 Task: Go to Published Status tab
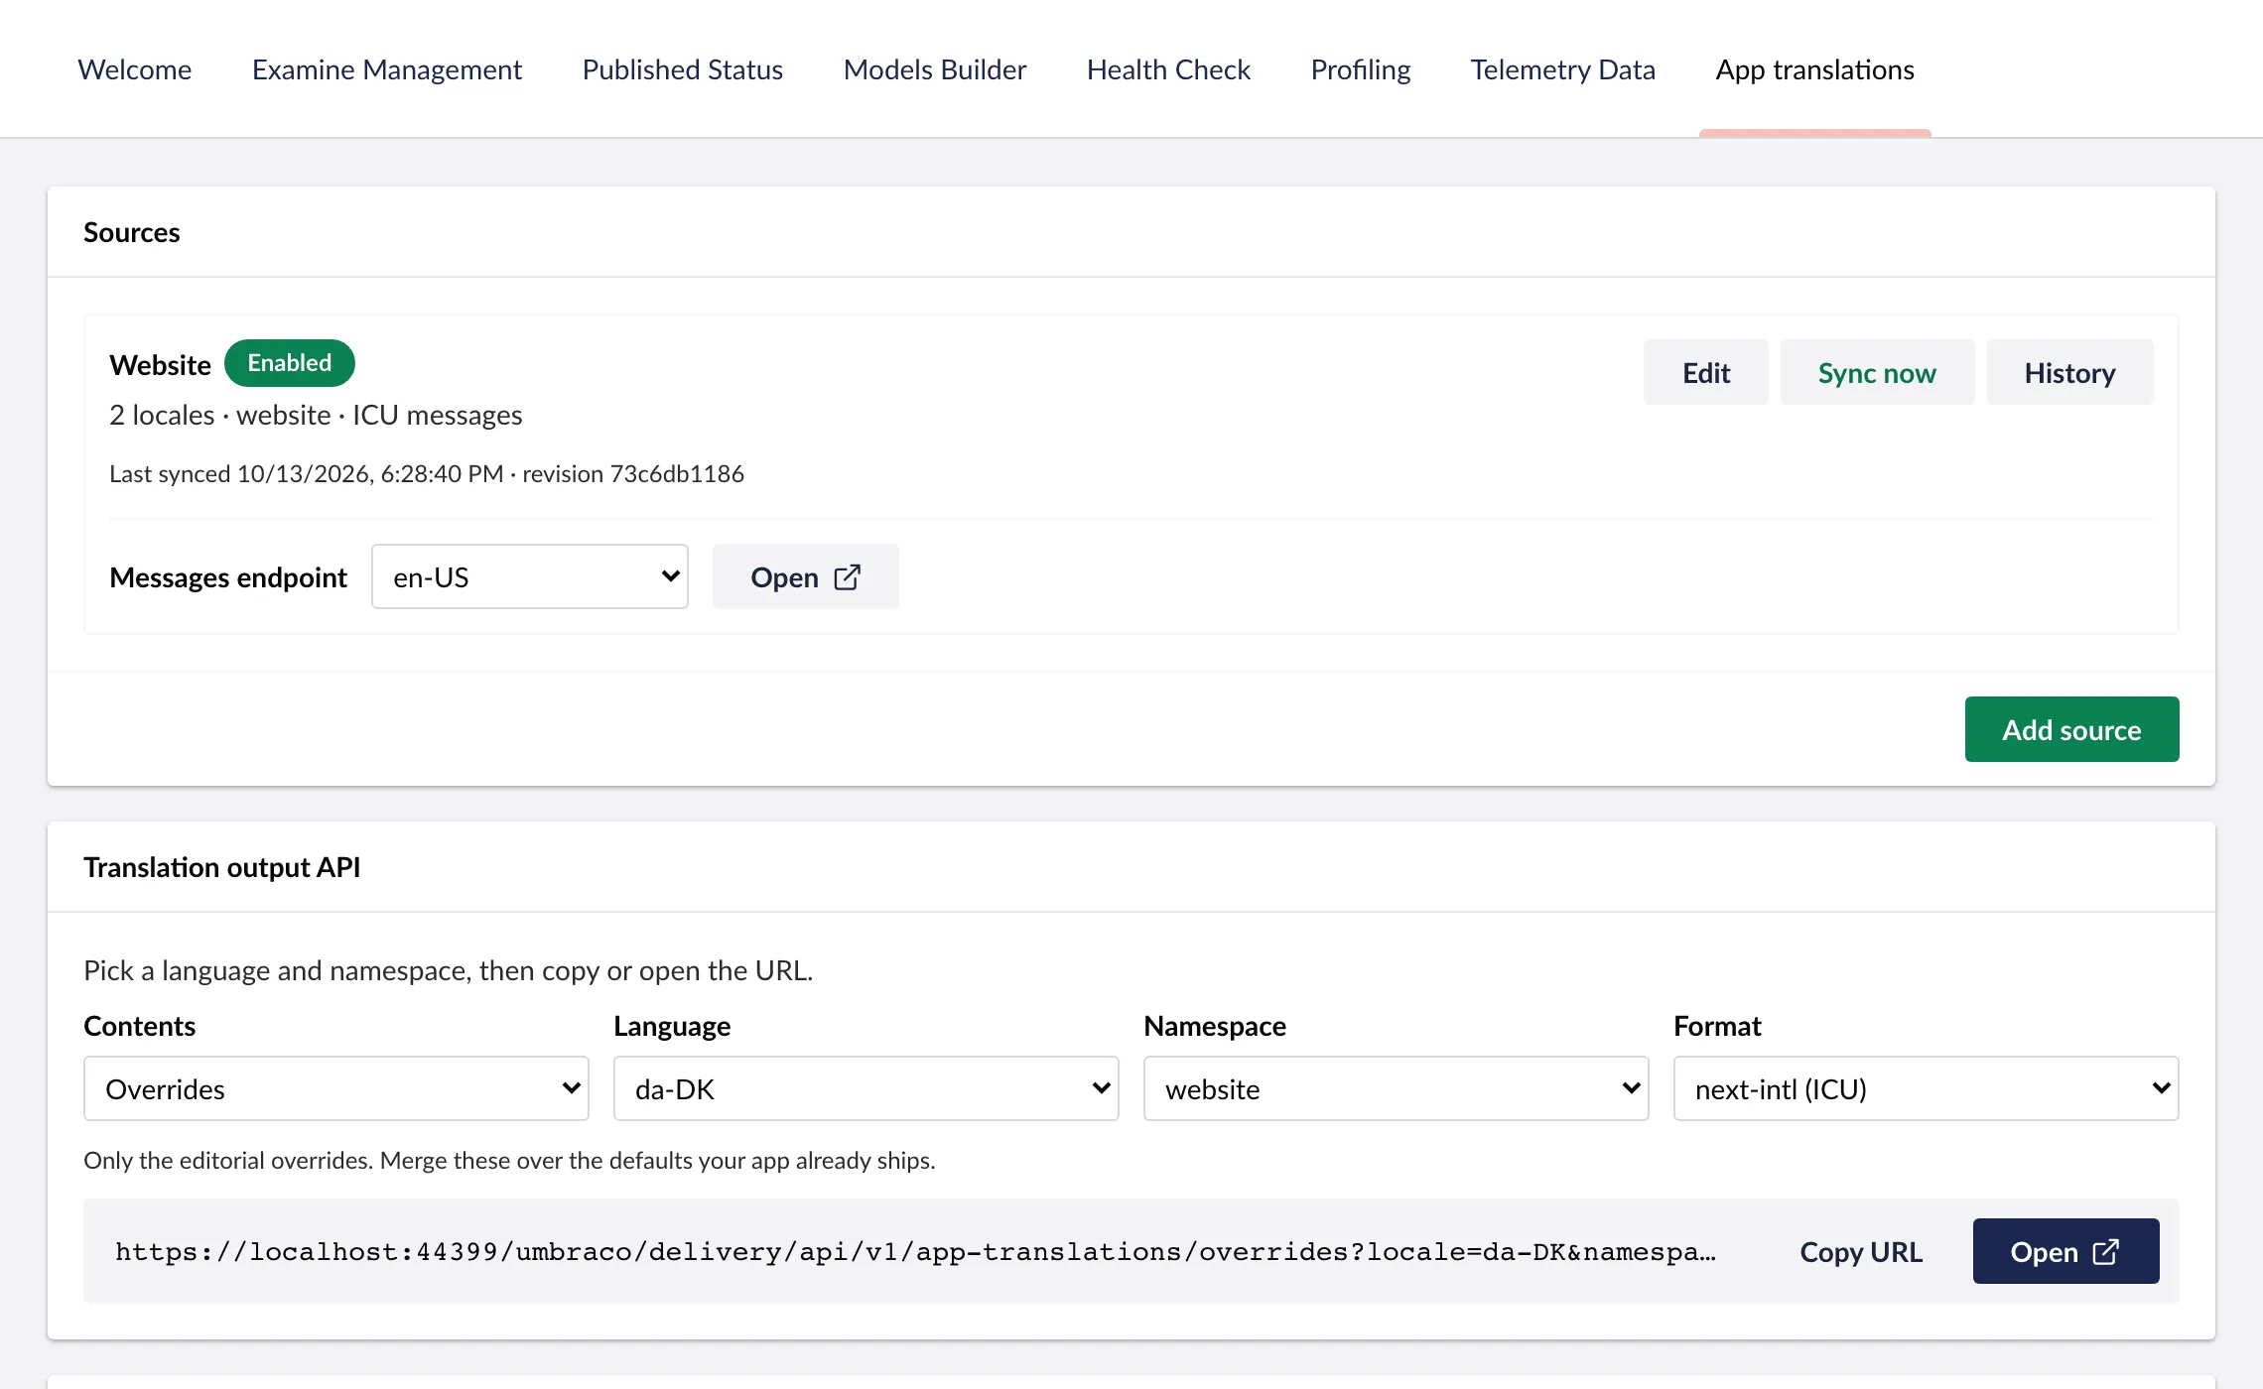pyautogui.click(x=683, y=69)
